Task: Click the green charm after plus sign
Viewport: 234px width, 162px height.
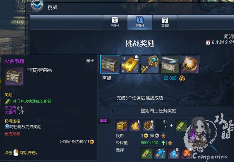Action: pos(181,125)
